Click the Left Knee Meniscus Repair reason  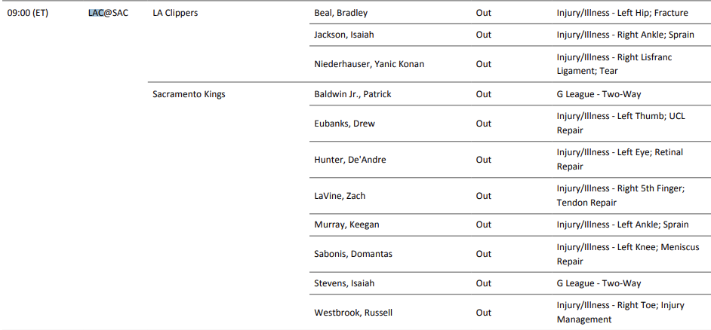coord(628,254)
